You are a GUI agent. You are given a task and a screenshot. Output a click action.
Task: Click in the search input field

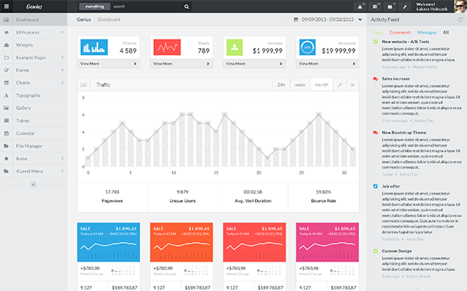click(x=146, y=6)
